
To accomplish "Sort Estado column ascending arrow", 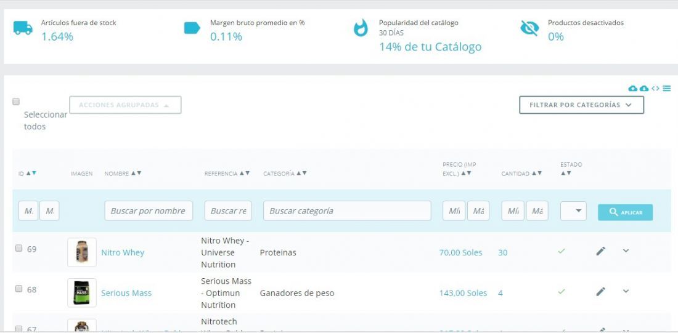I will click(563, 173).
